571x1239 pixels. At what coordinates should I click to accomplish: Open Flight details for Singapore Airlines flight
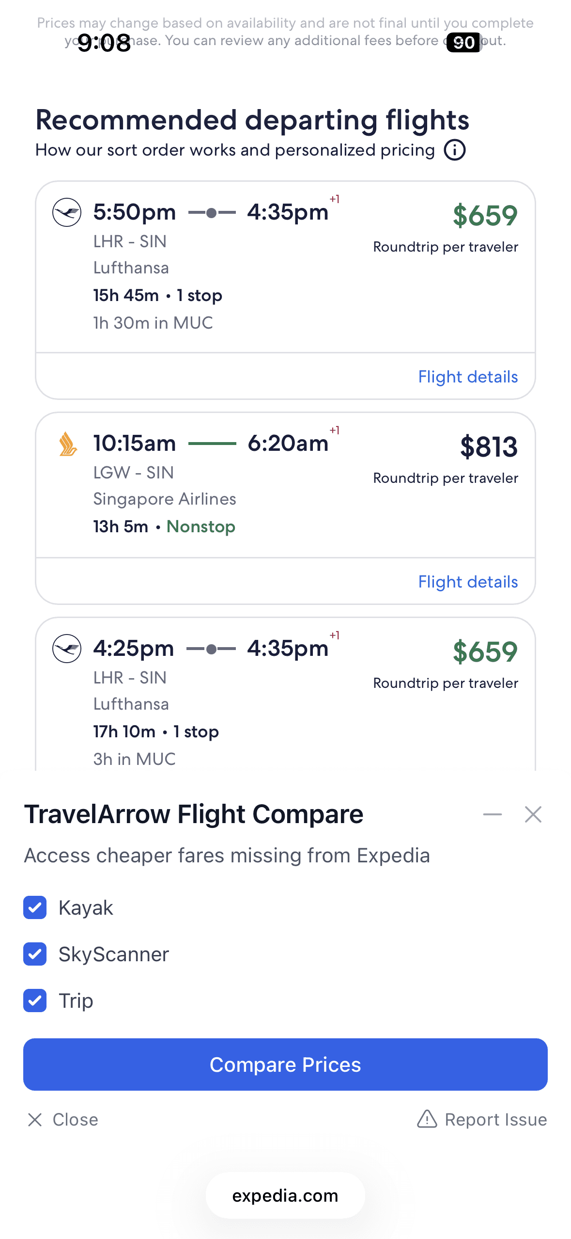point(468,582)
